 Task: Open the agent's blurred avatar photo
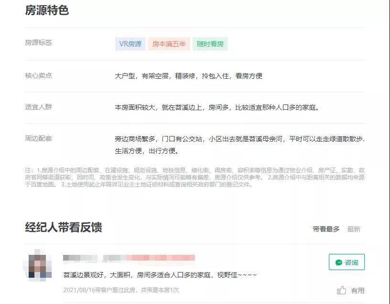click(38, 265)
